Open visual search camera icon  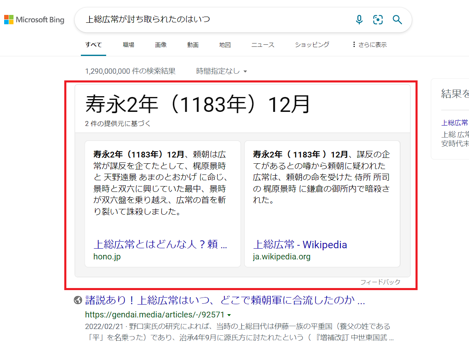[378, 20]
